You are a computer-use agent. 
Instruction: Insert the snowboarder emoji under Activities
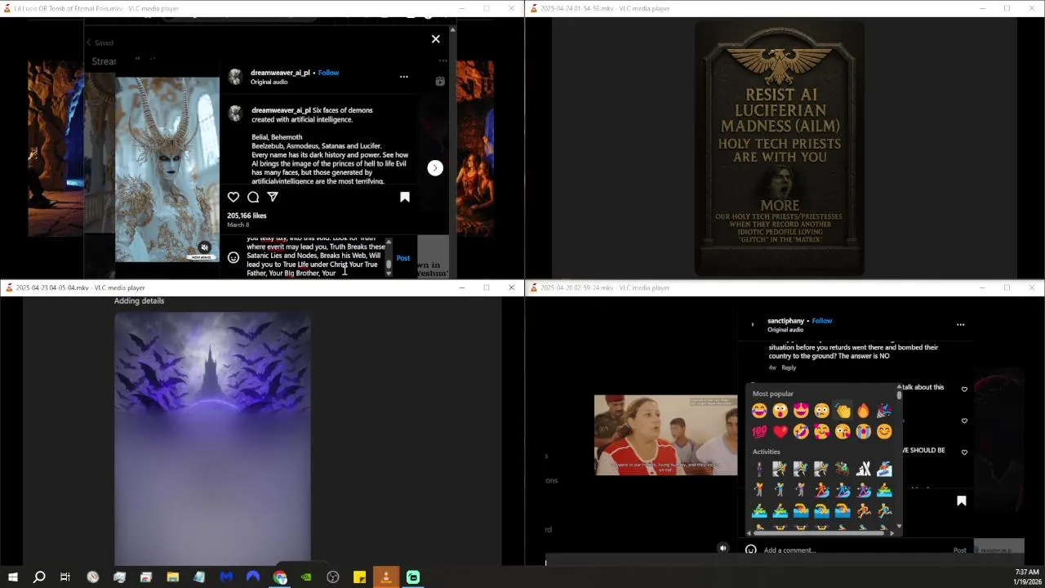pyautogui.click(x=884, y=469)
